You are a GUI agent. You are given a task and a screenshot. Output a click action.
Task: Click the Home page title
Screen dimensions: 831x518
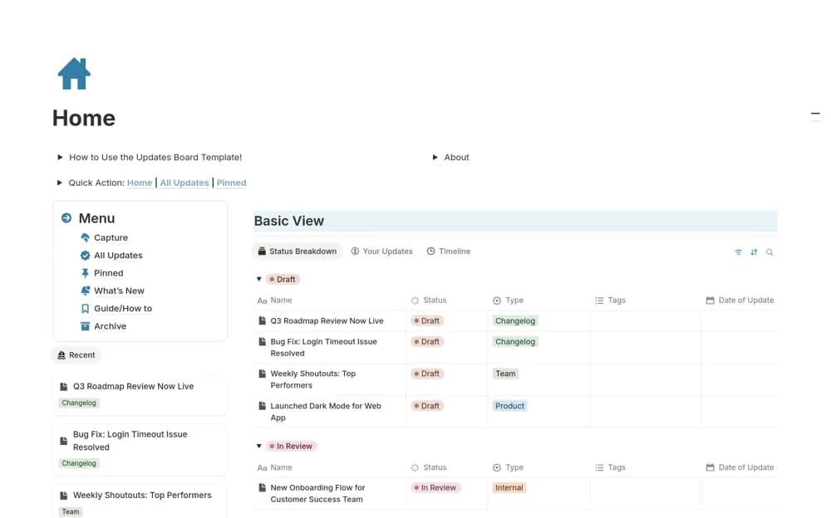84,118
